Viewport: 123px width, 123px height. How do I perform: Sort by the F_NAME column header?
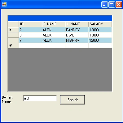point(54,24)
